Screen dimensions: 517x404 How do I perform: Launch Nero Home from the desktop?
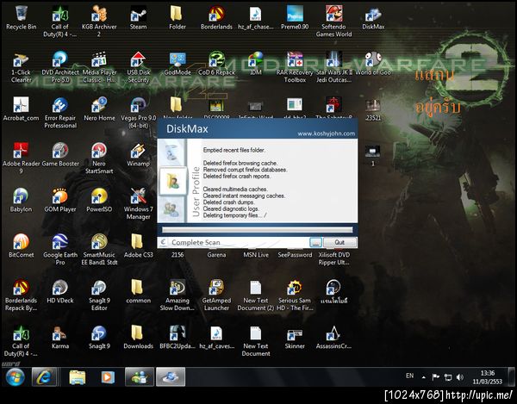[x=99, y=109]
